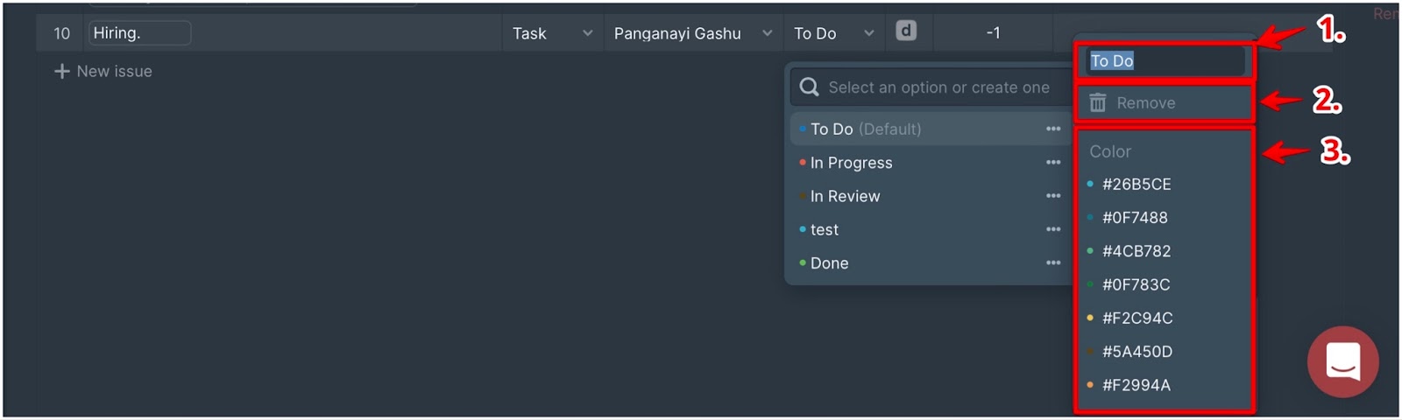
Task: Open the three-dot menu for Done
Action: pyautogui.click(x=1053, y=263)
